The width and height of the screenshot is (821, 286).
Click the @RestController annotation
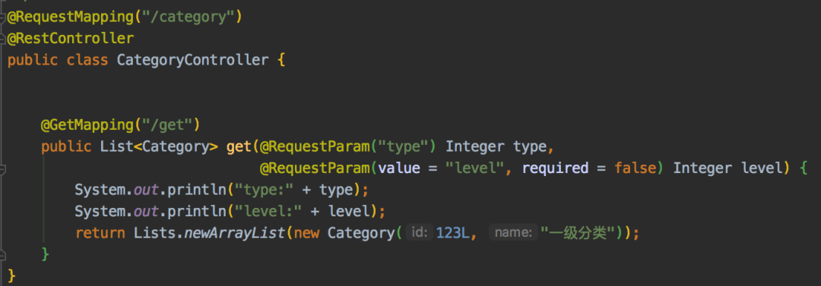click(71, 39)
